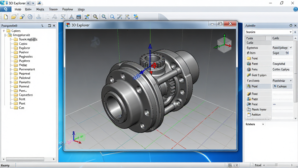
Task: Click scroll-right arrow of tree panel scrollbar
Action: pyautogui.click(x=54, y=159)
